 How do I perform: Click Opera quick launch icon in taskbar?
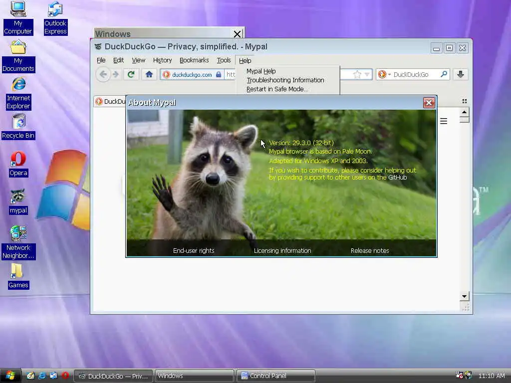click(x=65, y=376)
